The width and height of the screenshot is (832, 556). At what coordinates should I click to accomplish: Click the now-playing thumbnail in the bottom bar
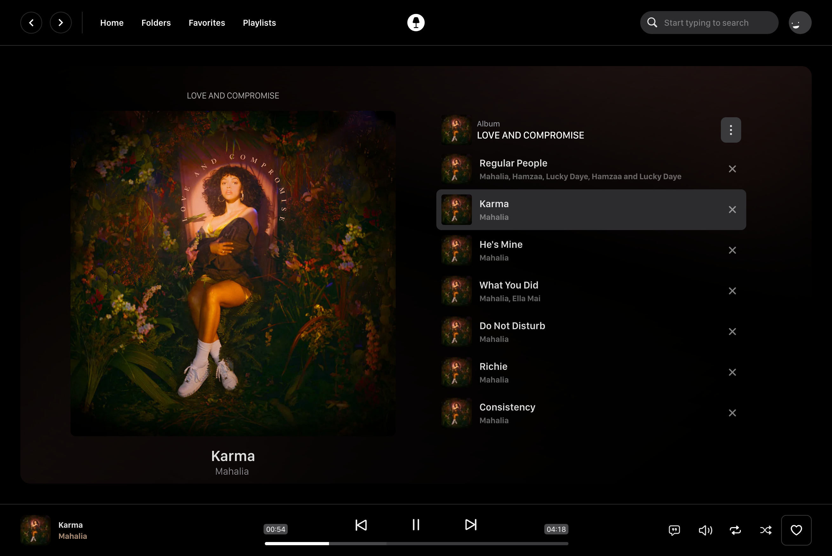click(x=36, y=530)
